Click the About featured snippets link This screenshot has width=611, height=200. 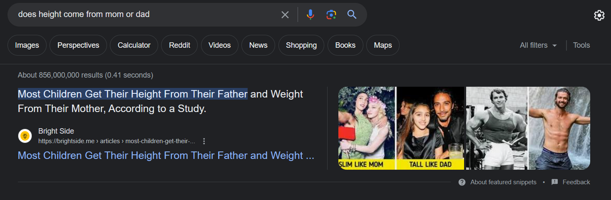click(x=503, y=182)
